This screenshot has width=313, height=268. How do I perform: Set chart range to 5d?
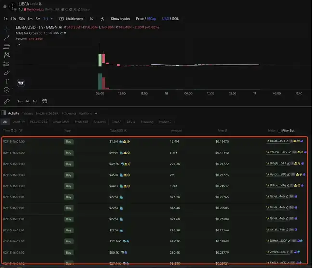(x=27, y=101)
